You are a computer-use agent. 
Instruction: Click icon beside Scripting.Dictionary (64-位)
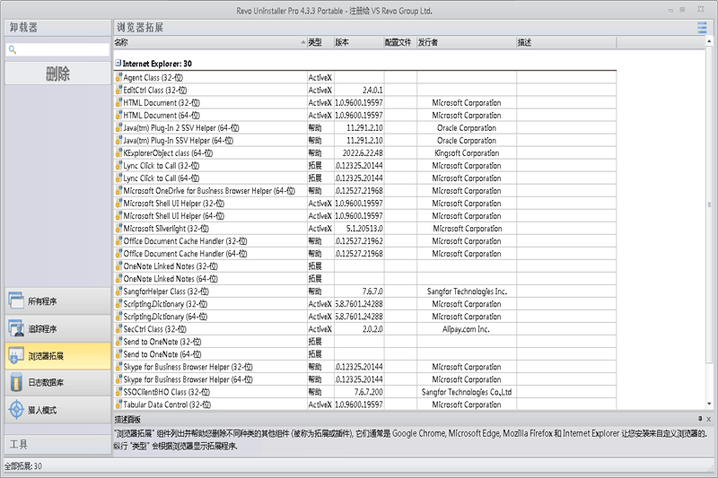click(118, 317)
